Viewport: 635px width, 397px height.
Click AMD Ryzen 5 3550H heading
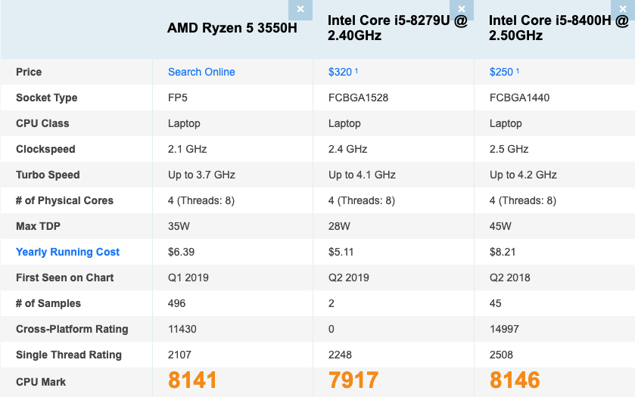point(232,28)
